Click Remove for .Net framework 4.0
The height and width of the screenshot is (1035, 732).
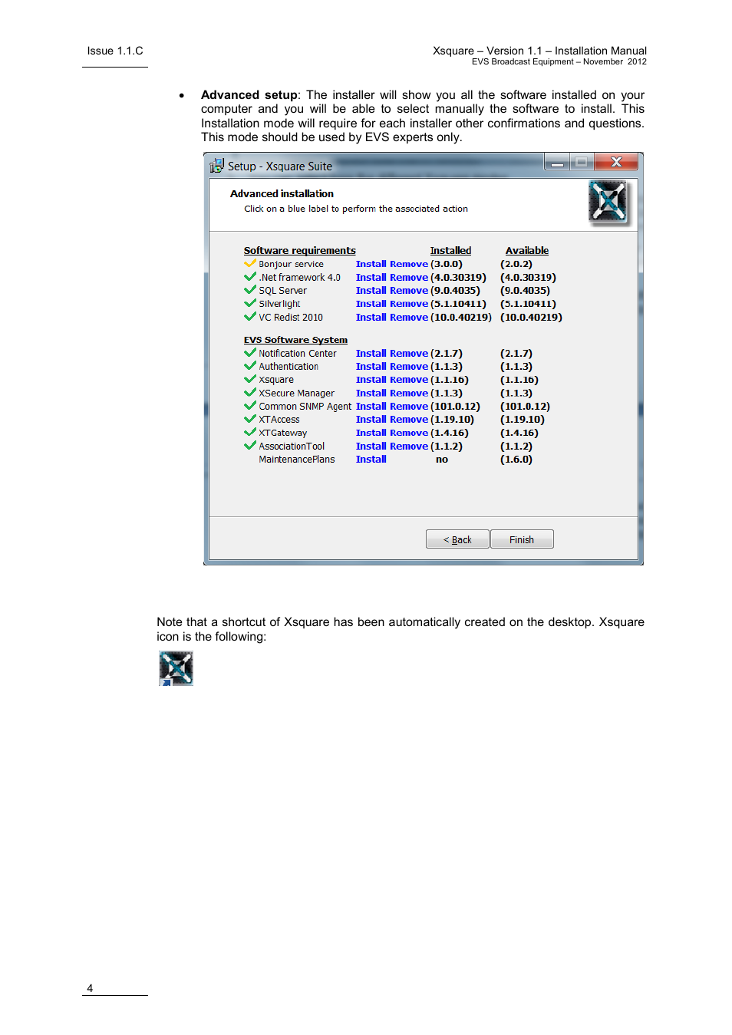tap(409, 278)
